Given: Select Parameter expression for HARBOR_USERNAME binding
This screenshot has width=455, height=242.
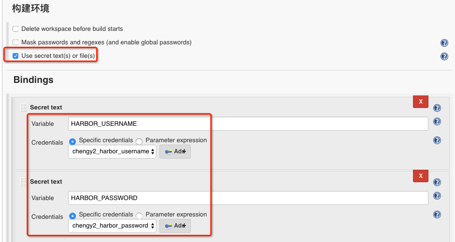Looking at the screenshot, I should (x=139, y=141).
